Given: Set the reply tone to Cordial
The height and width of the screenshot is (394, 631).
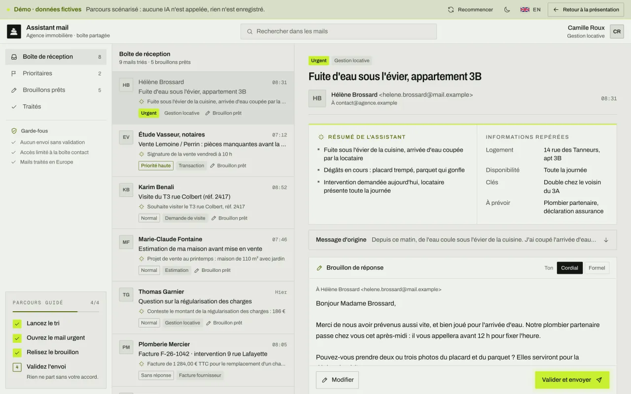Looking at the screenshot, I should (569, 268).
